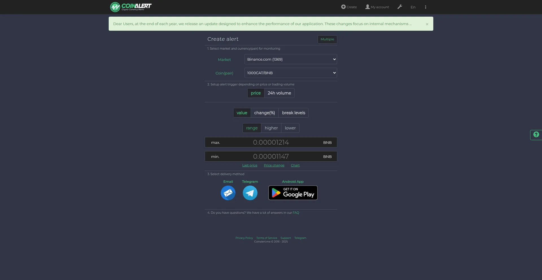Switch to break levels tab

(x=294, y=113)
